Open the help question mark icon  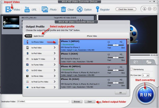click(155, 9)
